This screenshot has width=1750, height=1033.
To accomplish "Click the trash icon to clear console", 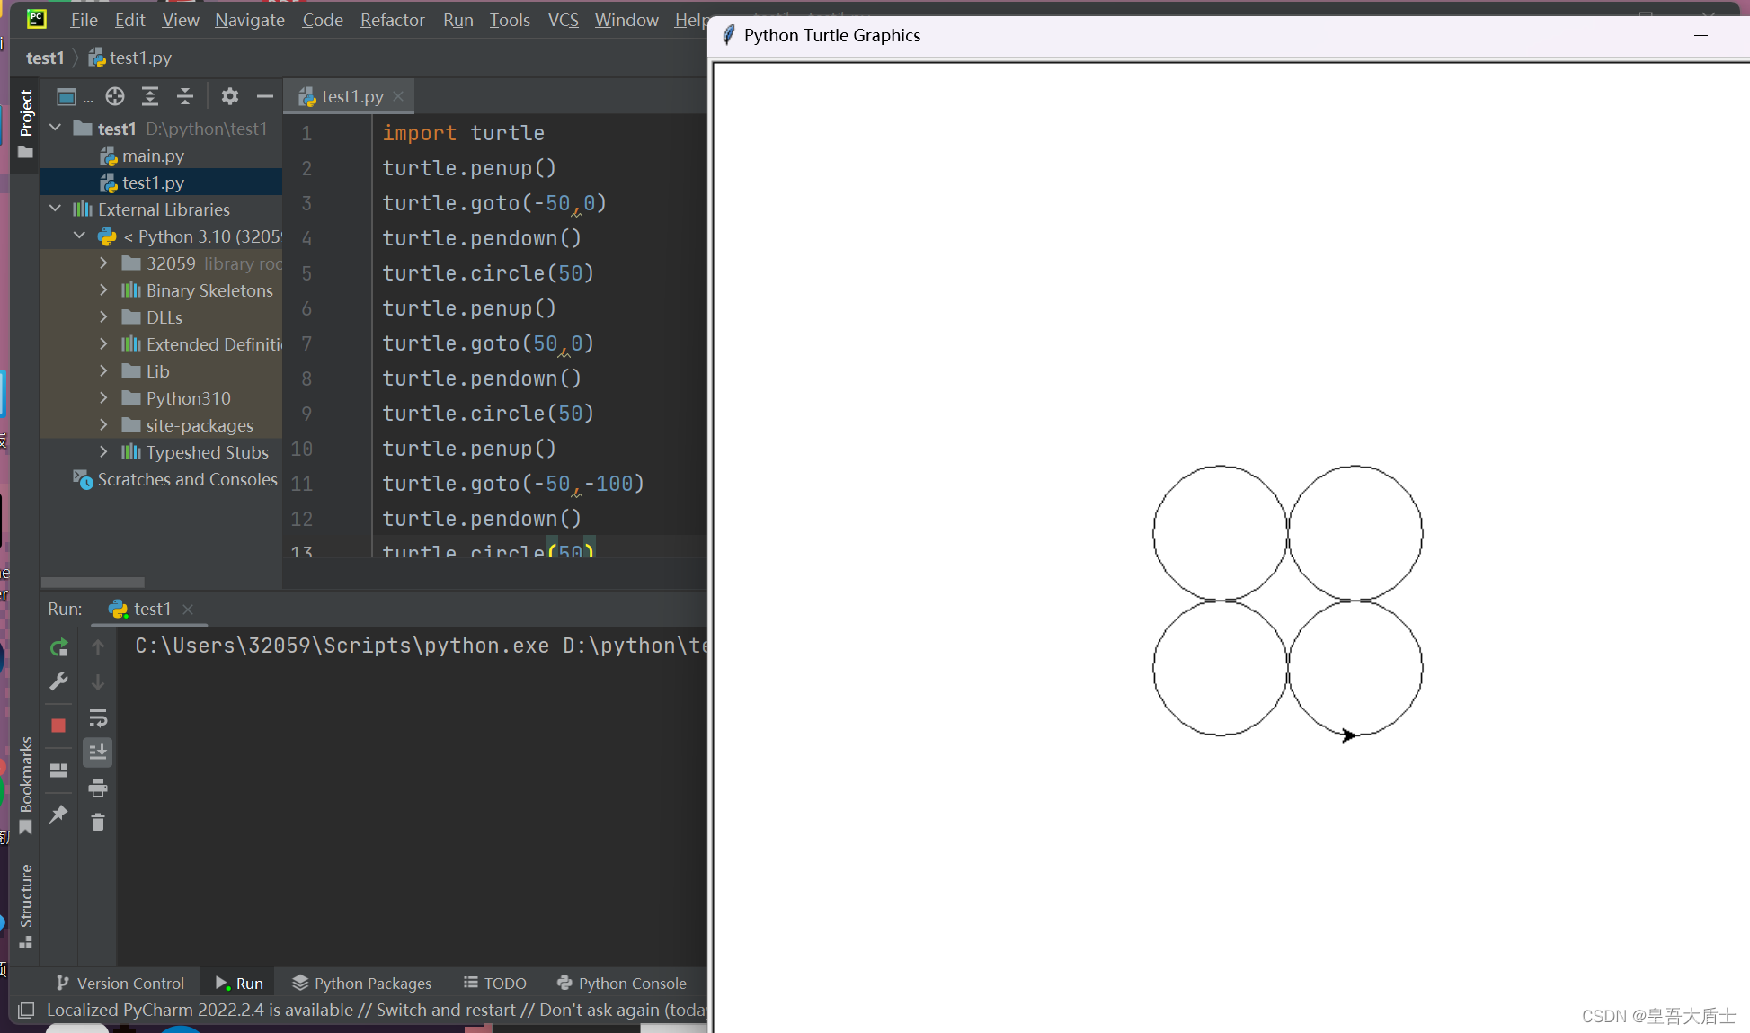I will 98,823.
